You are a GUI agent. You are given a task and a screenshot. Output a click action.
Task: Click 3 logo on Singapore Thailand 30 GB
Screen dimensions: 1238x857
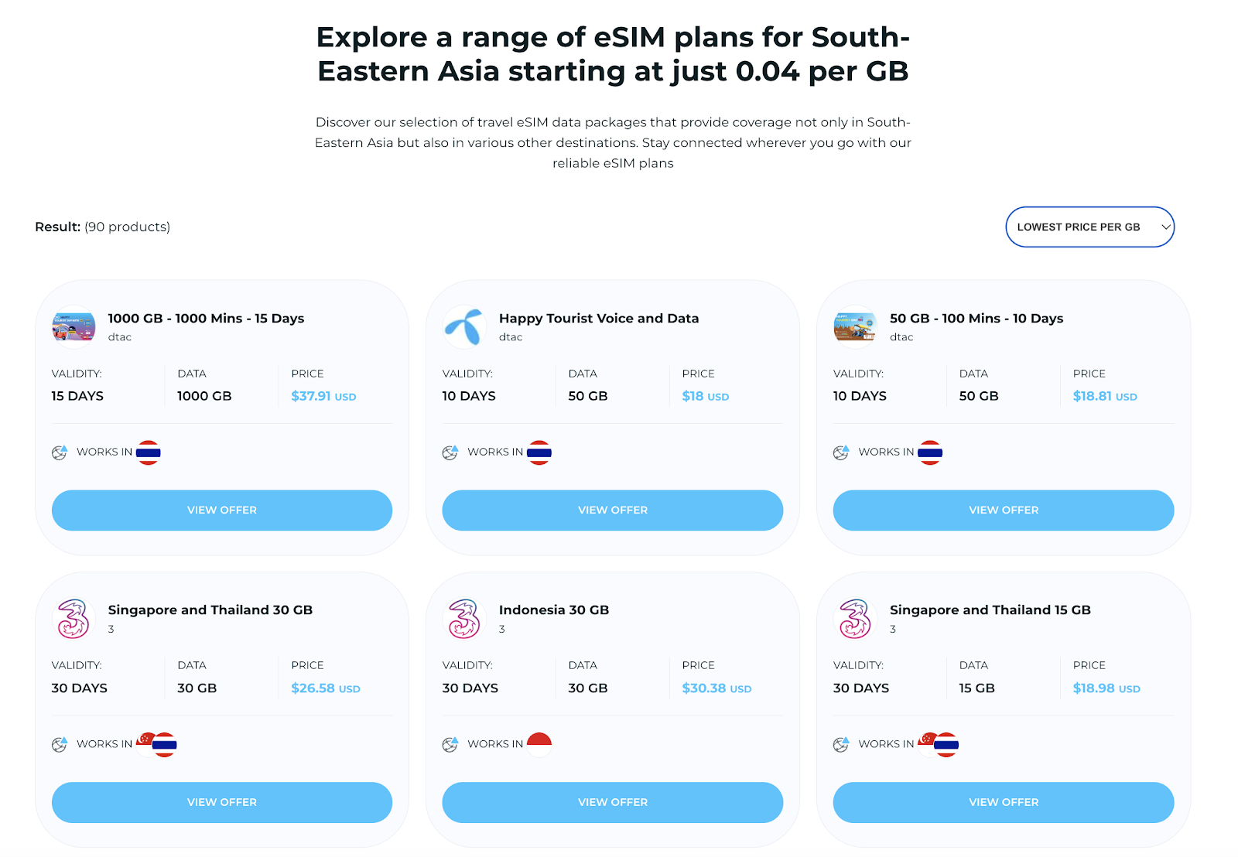coord(74,619)
